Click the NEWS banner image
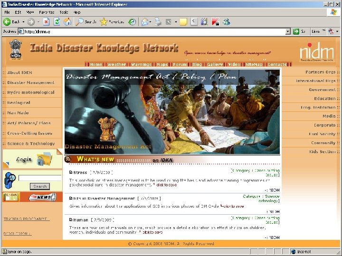The width and height of the screenshot is (342, 256). coord(42,197)
